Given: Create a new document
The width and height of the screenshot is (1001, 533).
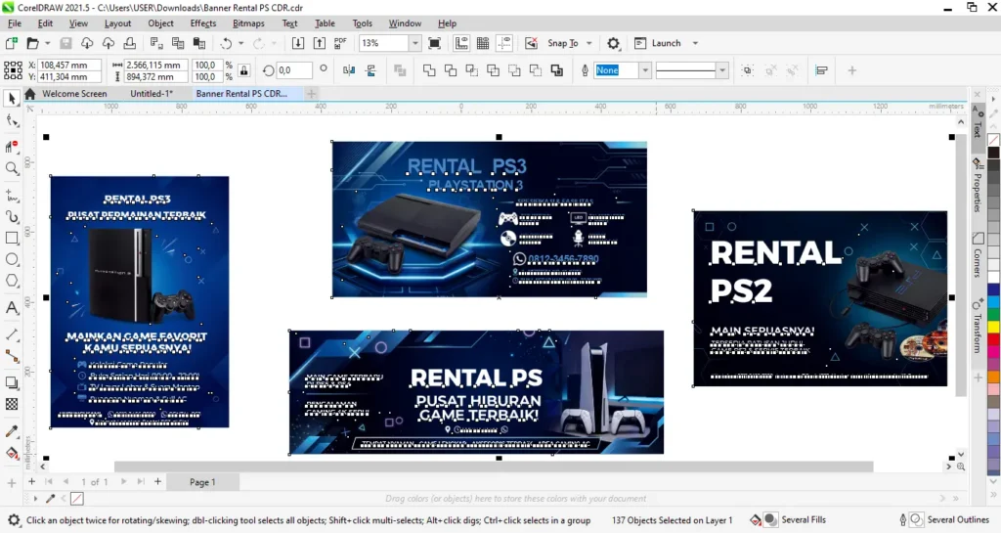Looking at the screenshot, I should (11, 43).
